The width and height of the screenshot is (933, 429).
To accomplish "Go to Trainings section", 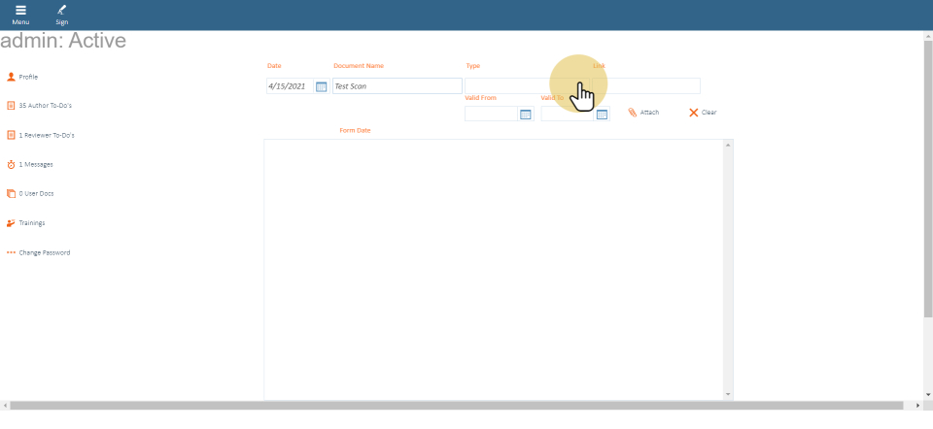I will tap(31, 223).
